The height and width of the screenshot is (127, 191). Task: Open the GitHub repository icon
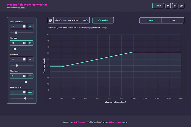[x=175, y=6]
